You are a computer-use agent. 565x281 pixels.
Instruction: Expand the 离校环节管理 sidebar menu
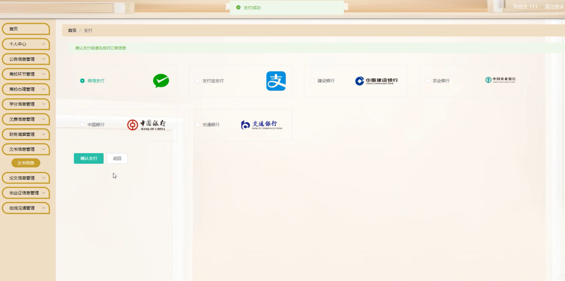pos(26,74)
